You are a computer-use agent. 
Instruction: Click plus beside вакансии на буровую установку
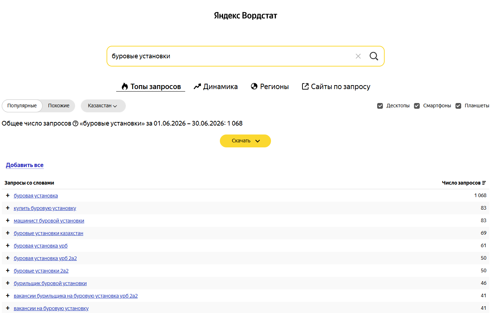[x=8, y=308]
